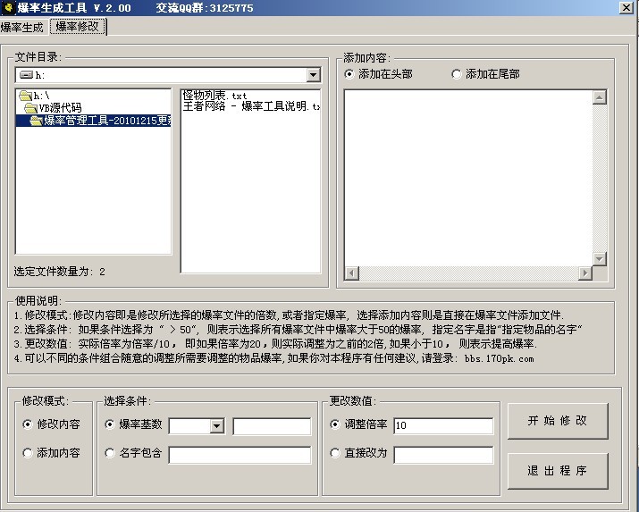Screen dimensions: 639x512
Task: Select 怪物列表.txt in file list
Action: (x=215, y=95)
